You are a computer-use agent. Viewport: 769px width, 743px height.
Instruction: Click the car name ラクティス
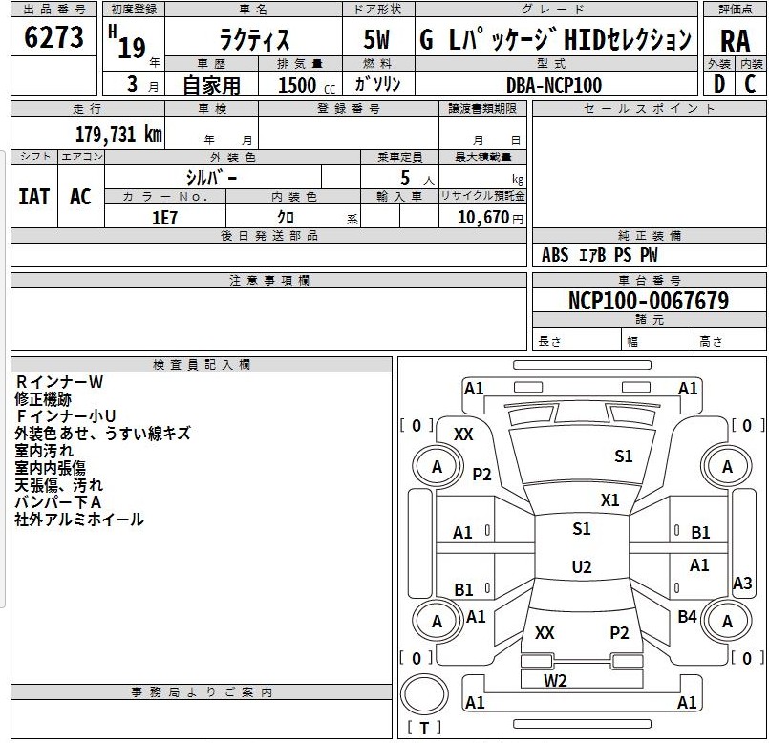254,40
